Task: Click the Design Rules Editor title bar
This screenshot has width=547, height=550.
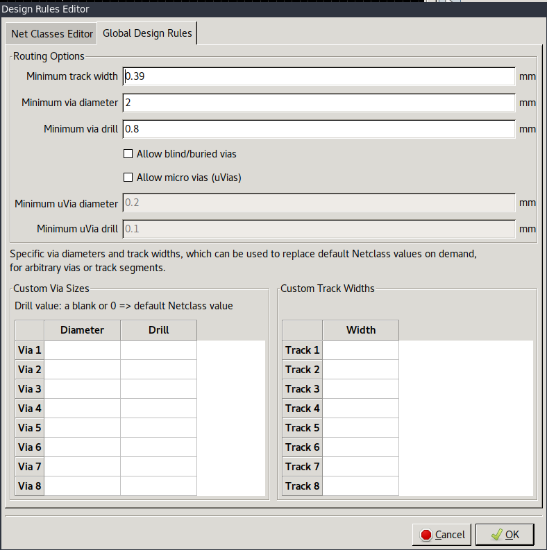Action: (273, 9)
